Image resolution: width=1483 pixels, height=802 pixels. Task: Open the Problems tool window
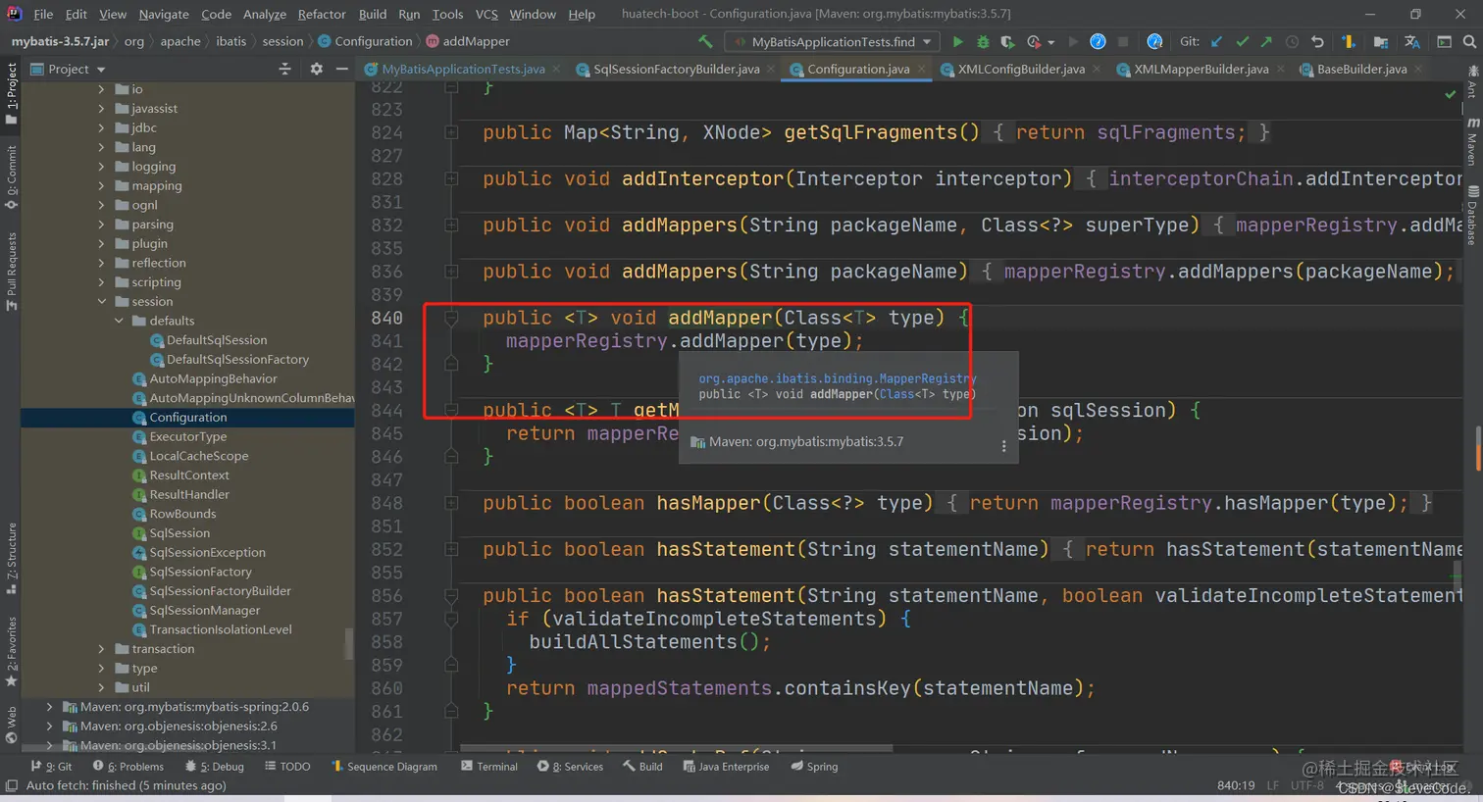click(128, 767)
